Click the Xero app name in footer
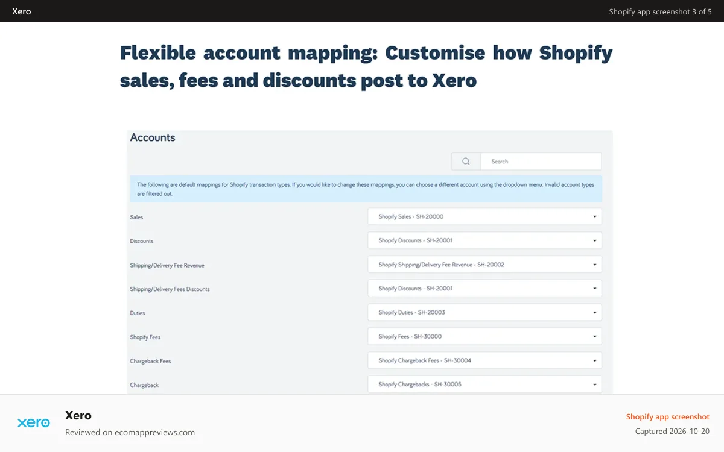 point(78,415)
